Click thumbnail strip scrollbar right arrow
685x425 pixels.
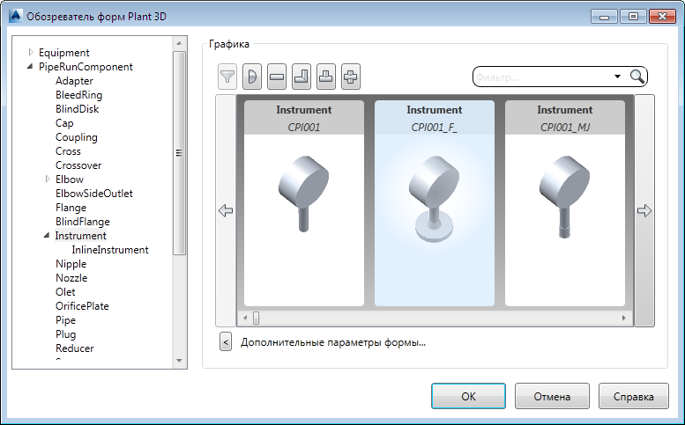coord(624,319)
